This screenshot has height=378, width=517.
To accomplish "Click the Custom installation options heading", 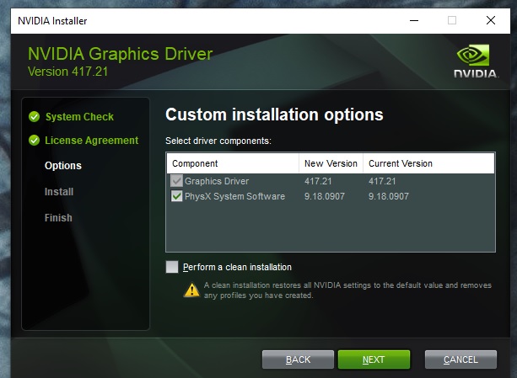I will point(274,114).
